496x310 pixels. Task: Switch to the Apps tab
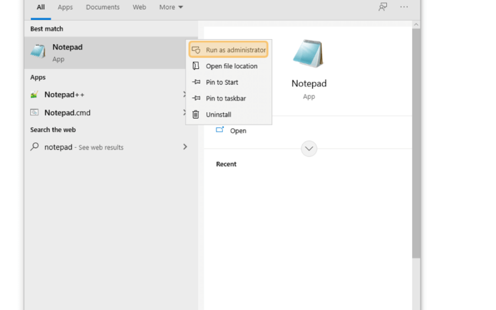coord(65,7)
